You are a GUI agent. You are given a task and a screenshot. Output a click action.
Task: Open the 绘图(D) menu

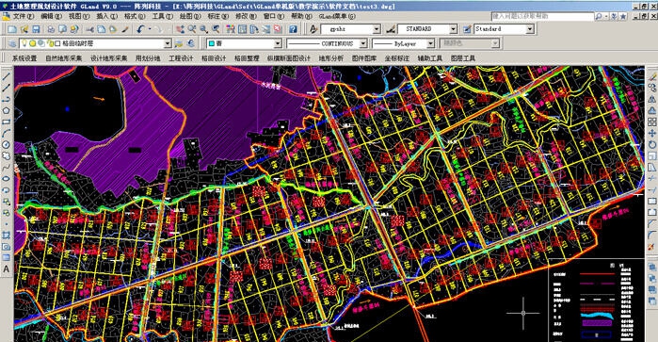(x=190, y=16)
